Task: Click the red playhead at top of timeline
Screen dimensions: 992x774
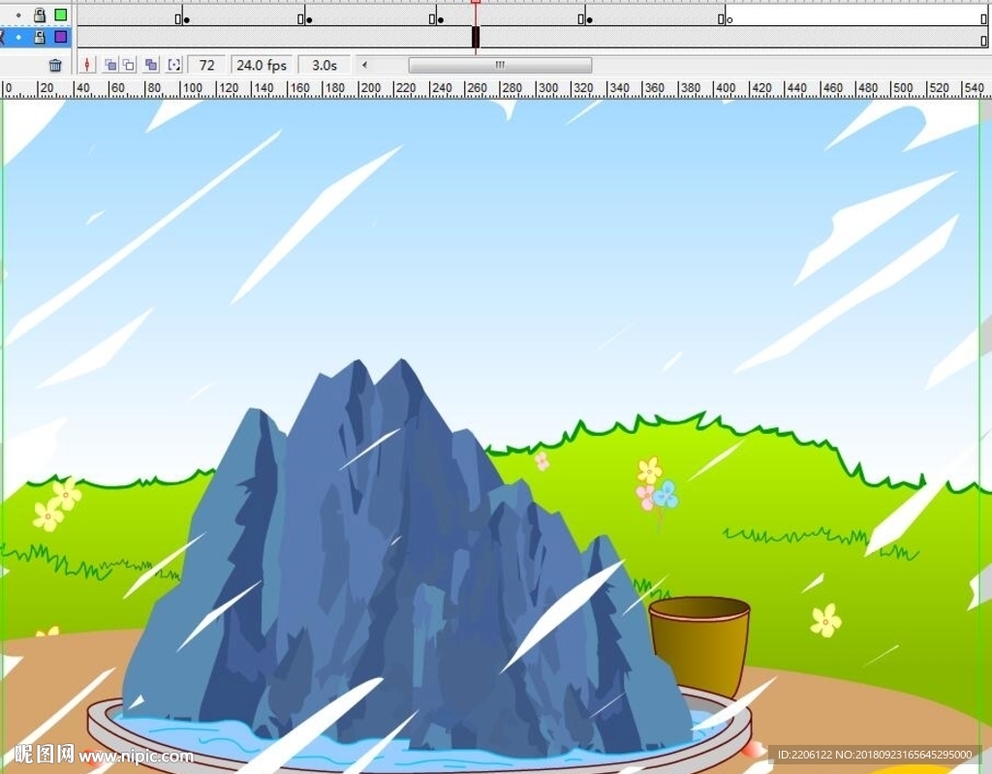Action: point(476,2)
